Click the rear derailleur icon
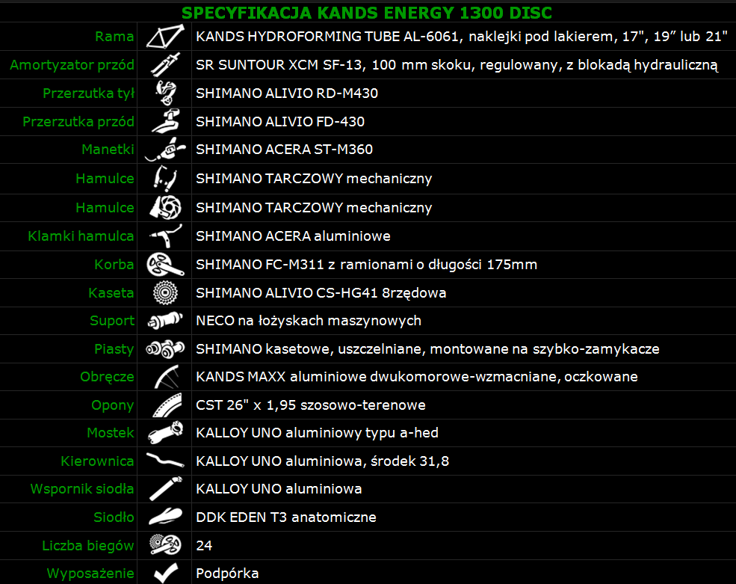The image size is (736, 584). (x=166, y=93)
